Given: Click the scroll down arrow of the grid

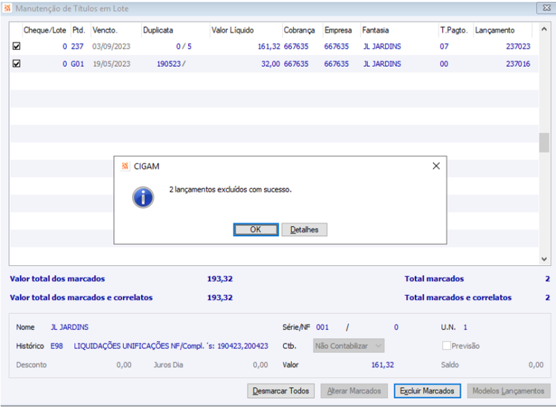Looking at the screenshot, I should point(544,259).
